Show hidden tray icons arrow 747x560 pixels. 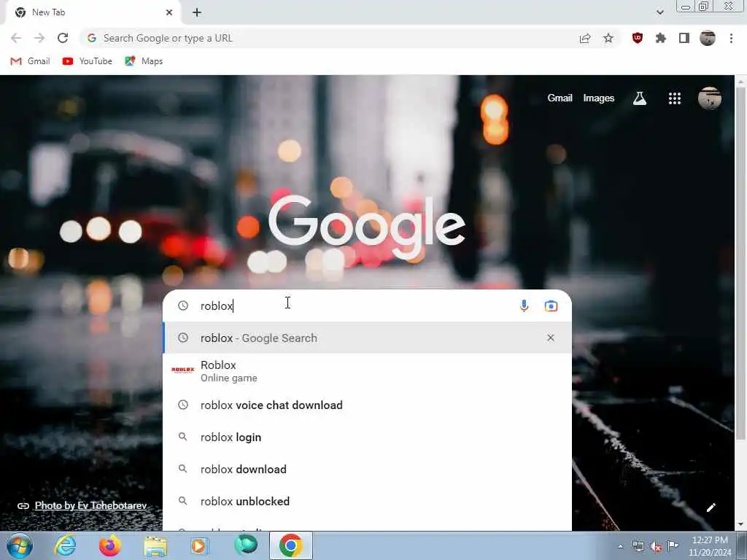(620, 547)
